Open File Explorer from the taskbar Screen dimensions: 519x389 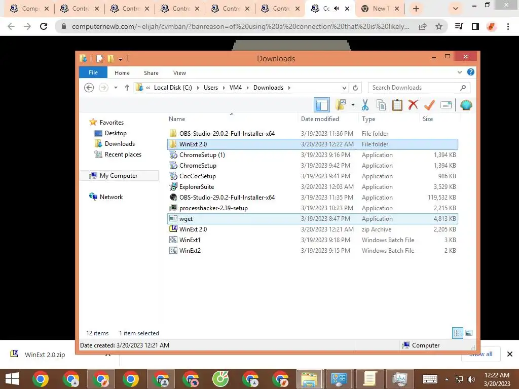309,379
